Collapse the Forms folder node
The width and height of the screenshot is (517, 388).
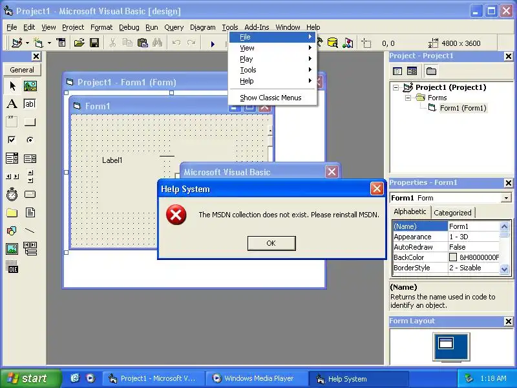(408, 98)
